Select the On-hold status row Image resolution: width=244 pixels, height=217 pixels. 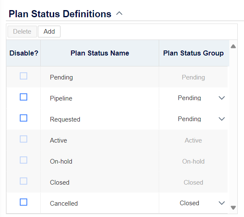click(x=117, y=161)
